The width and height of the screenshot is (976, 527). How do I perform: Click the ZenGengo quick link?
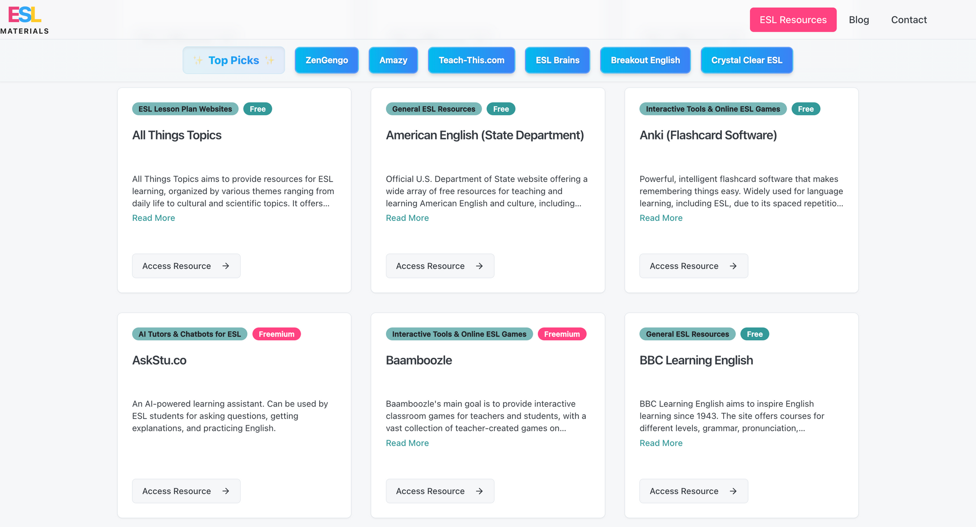[x=326, y=60]
